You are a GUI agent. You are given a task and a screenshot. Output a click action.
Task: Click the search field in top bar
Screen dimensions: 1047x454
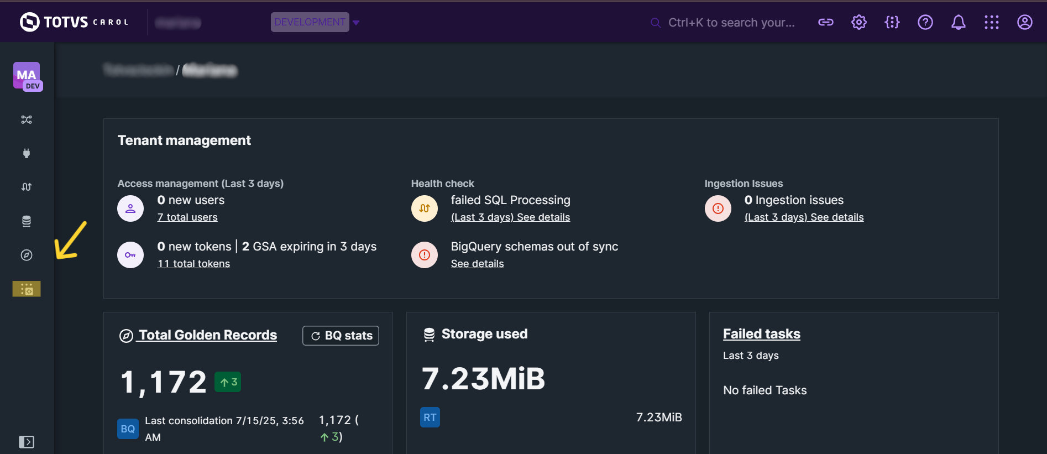click(731, 23)
